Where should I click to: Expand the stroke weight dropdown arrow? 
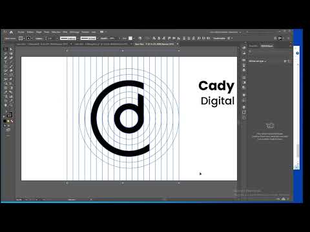click(57, 38)
